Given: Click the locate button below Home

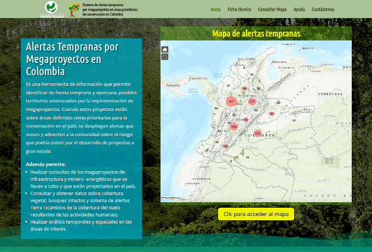Looking at the screenshot, I should click(x=165, y=56).
